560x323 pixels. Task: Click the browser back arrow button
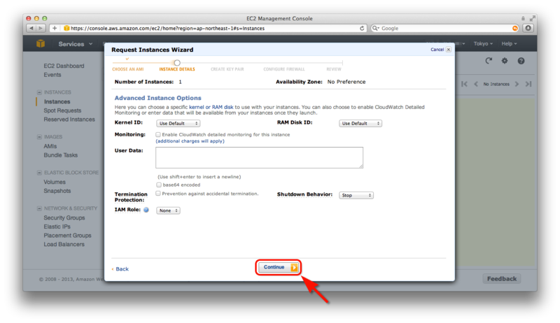tap(31, 28)
